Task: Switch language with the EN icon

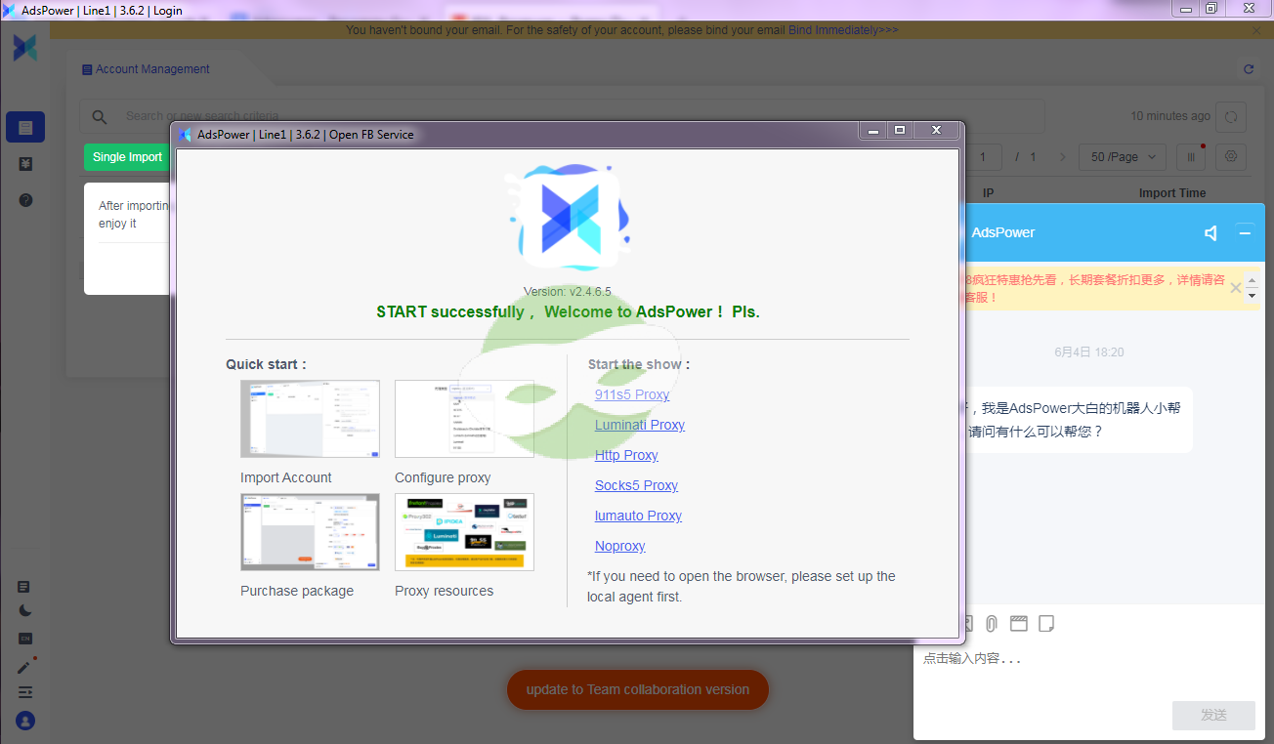Action: [x=24, y=639]
